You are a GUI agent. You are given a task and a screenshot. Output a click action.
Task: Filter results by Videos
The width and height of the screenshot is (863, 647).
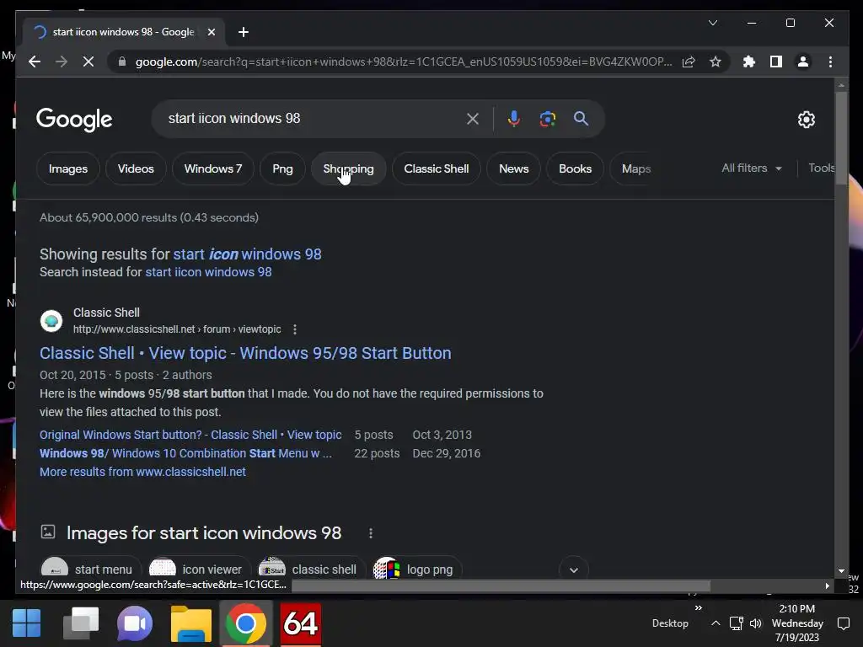pyautogui.click(x=136, y=168)
